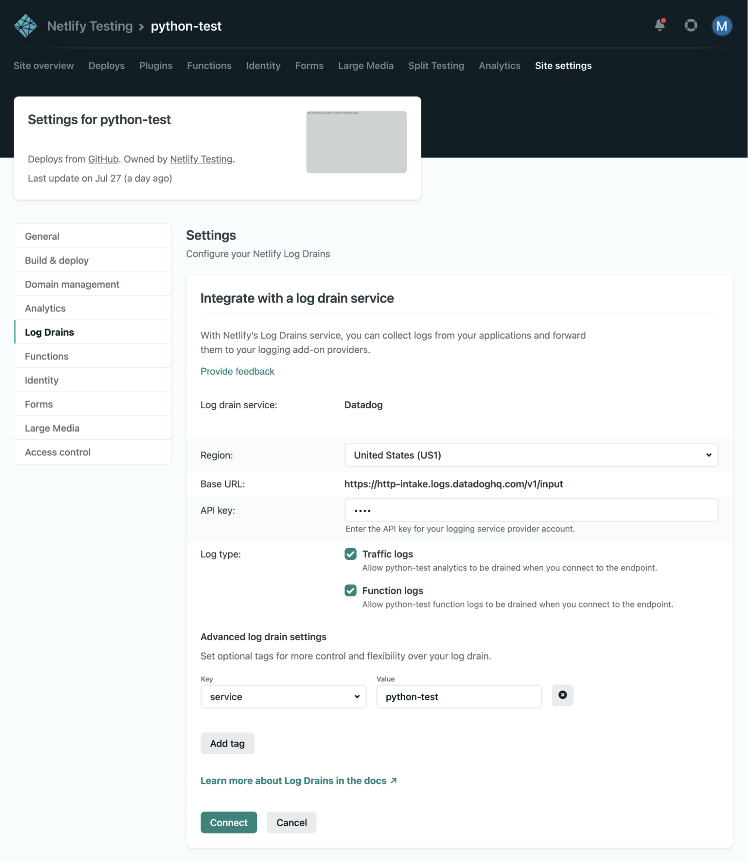This screenshot has height=862, width=748.
Task: Switch to the Deploys tab
Action: (x=106, y=66)
